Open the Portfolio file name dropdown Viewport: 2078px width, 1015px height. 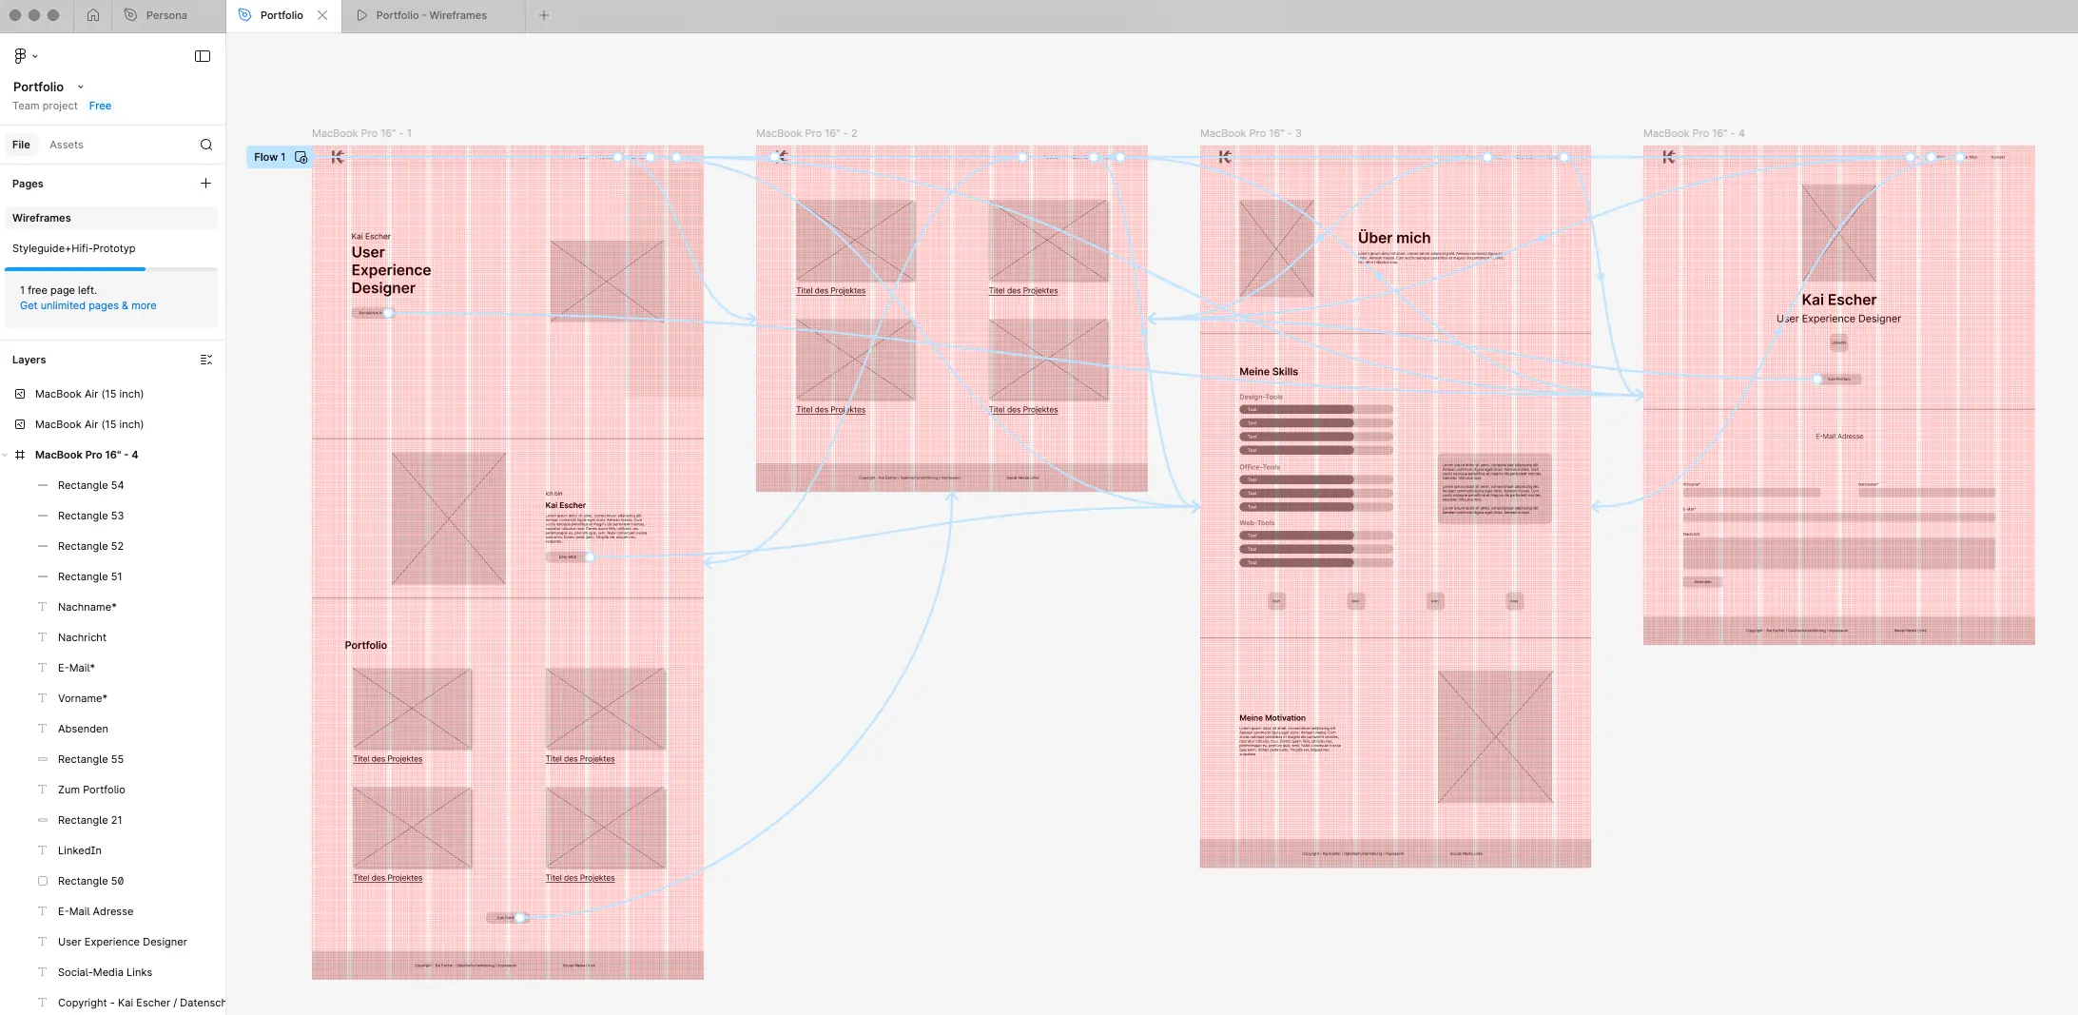pos(80,87)
